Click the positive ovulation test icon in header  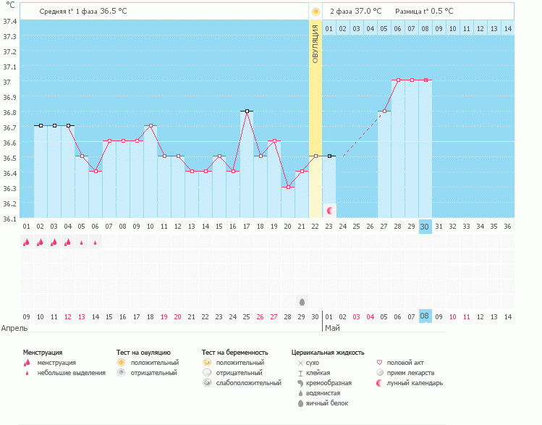[315, 12]
